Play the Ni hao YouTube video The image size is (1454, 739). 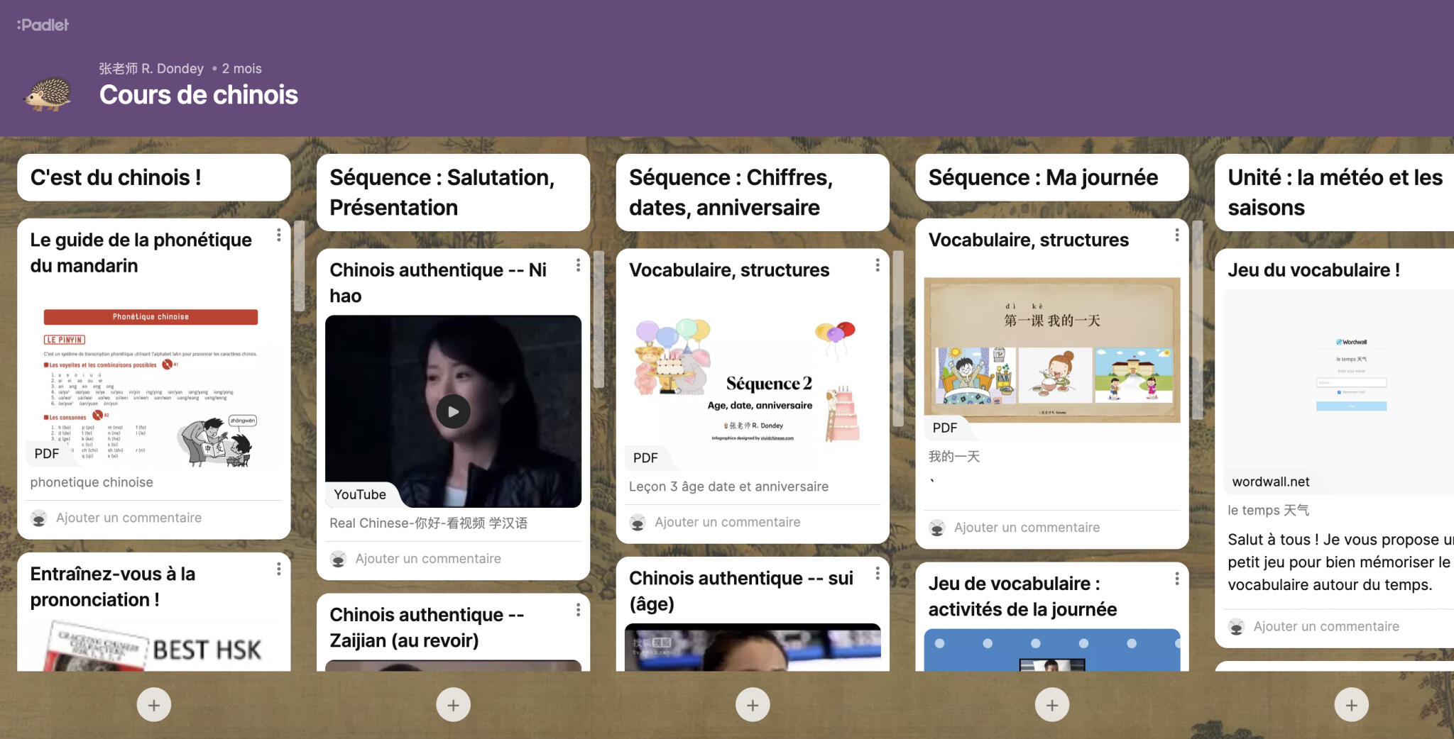[453, 411]
